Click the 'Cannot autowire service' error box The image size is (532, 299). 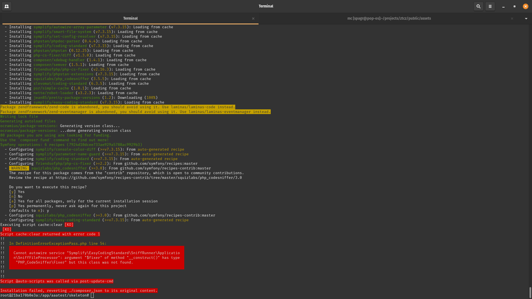[97, 257]
